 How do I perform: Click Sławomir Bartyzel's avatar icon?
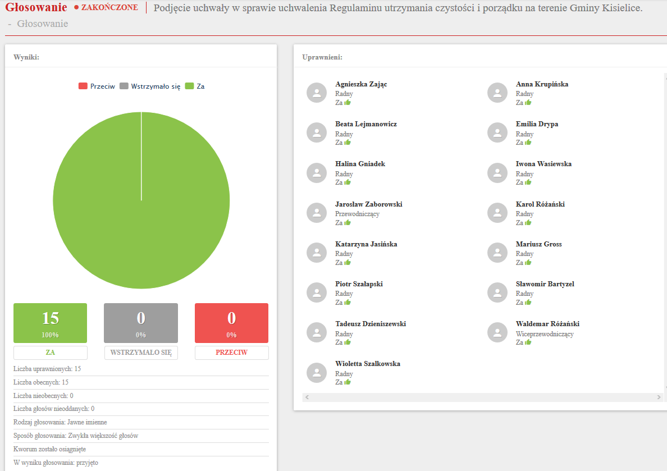pos(497,292)
